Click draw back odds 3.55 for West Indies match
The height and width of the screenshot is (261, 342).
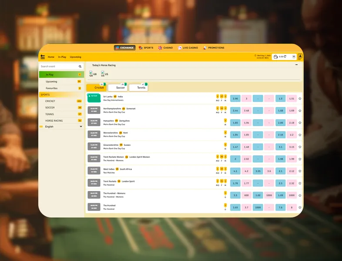pyautogui.click(x=258, y=171)
